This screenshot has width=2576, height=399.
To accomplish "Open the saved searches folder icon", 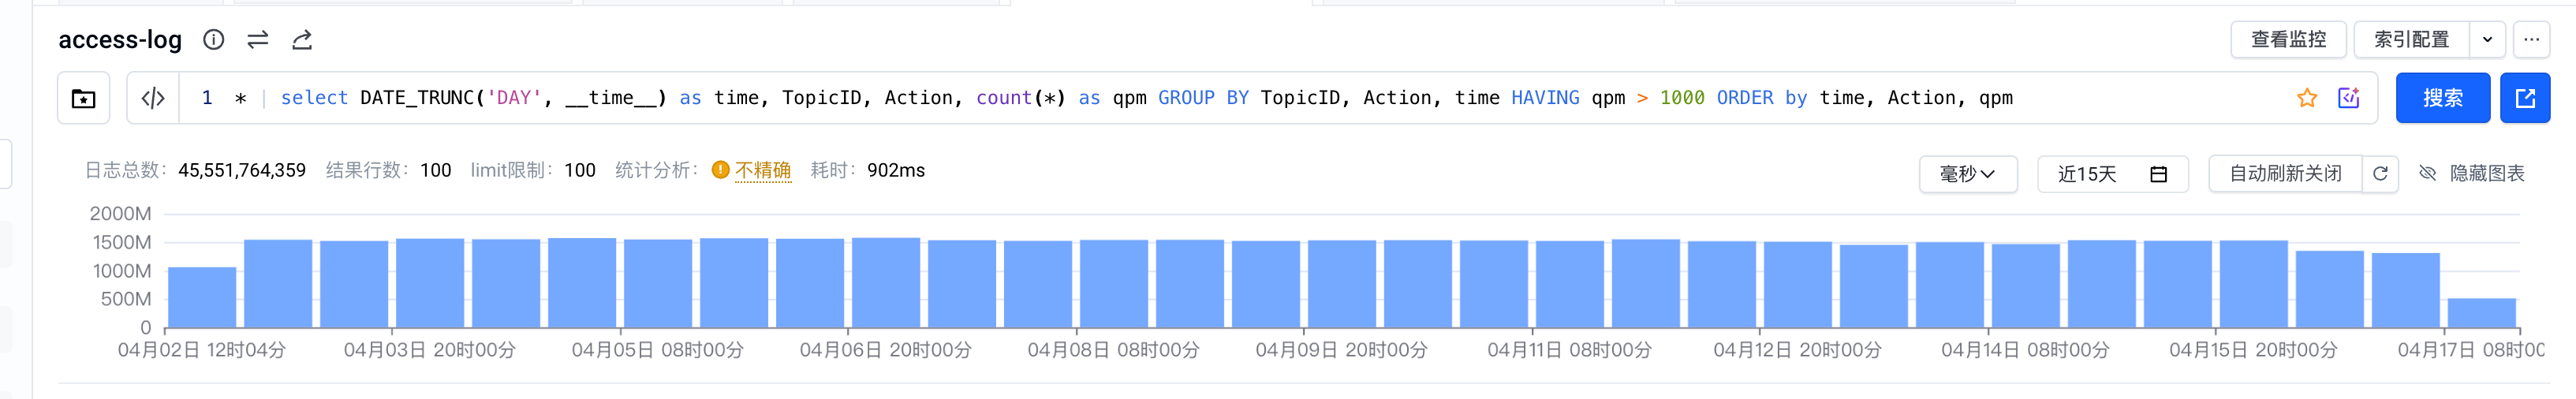I will click(84, 98).
